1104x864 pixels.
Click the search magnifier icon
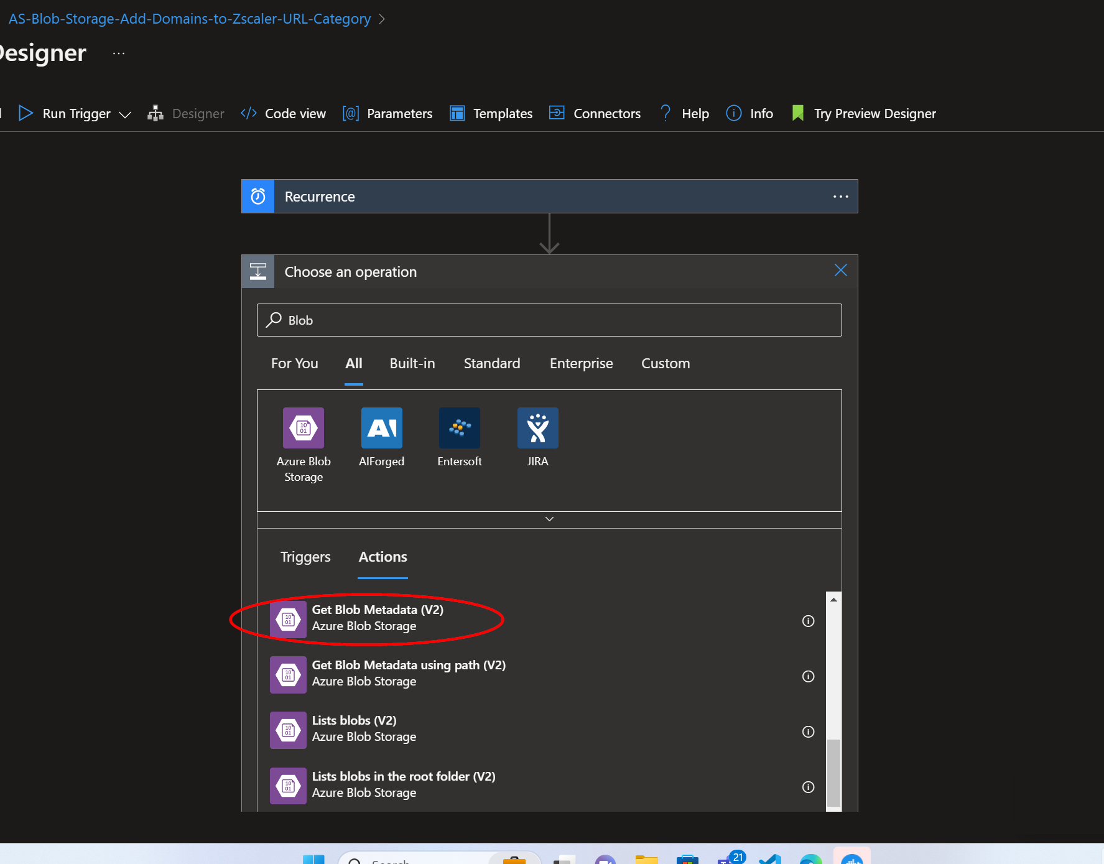(x=274, y=320)
